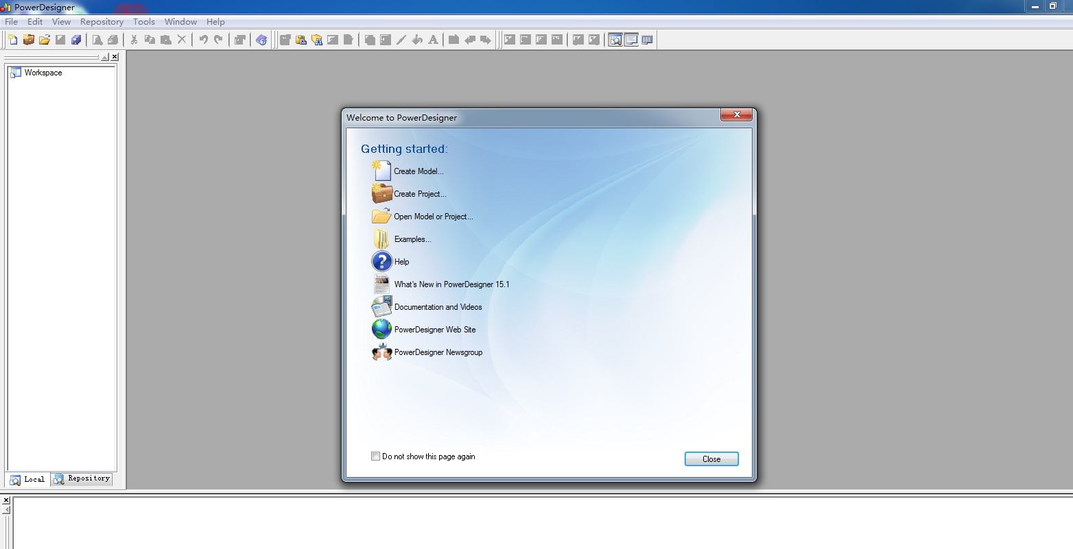Toggle the Browser view toolbar icon

point(615,40)
